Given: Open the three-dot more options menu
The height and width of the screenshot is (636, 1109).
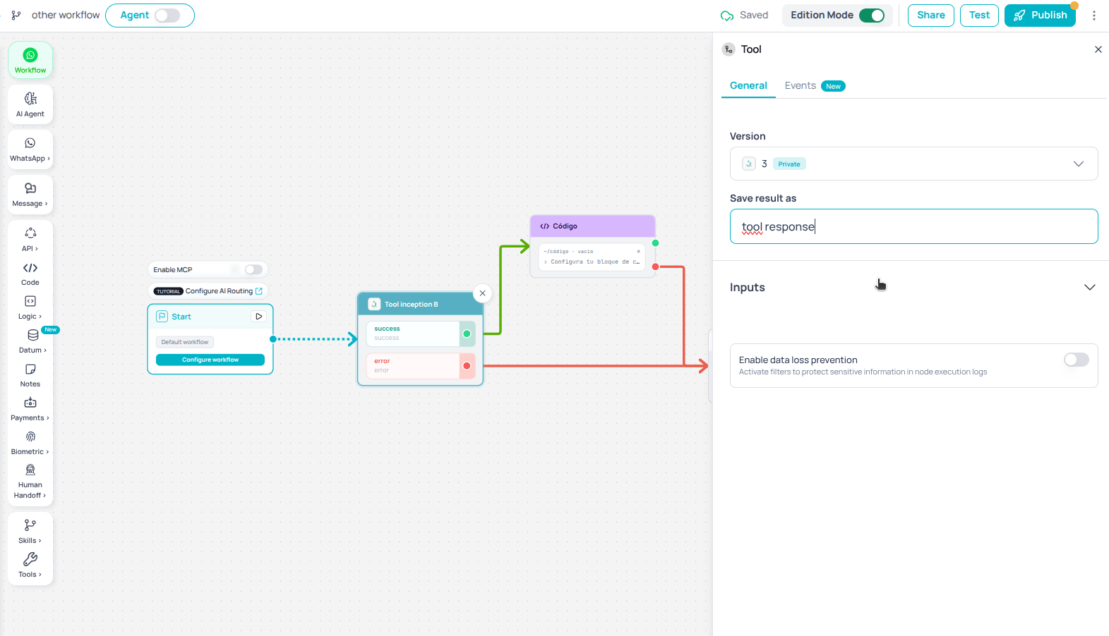Looking at the screenshot, I should pos(1094,16).
